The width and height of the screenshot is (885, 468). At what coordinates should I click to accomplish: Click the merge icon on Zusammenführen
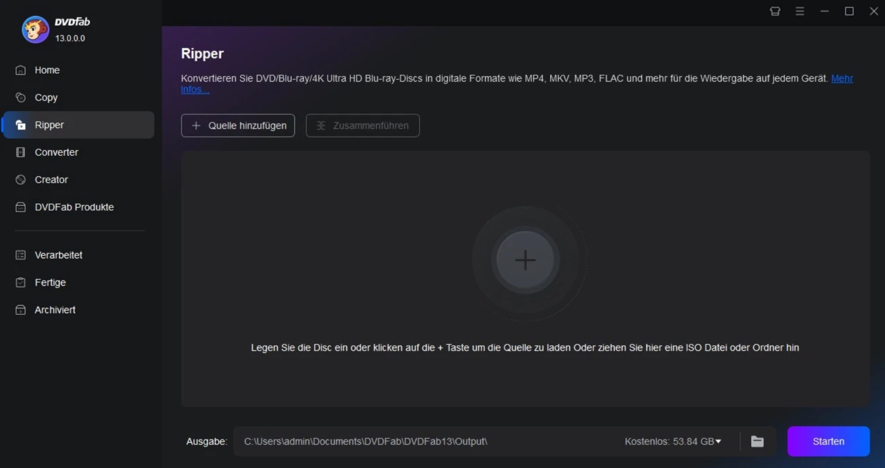(x=321, y=125)
